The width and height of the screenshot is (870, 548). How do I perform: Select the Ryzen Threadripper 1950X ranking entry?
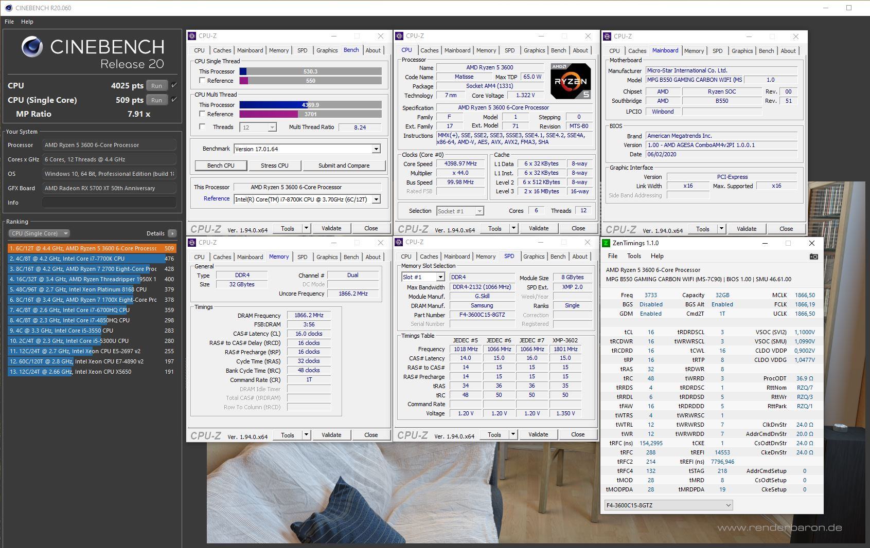pos(92,279)
